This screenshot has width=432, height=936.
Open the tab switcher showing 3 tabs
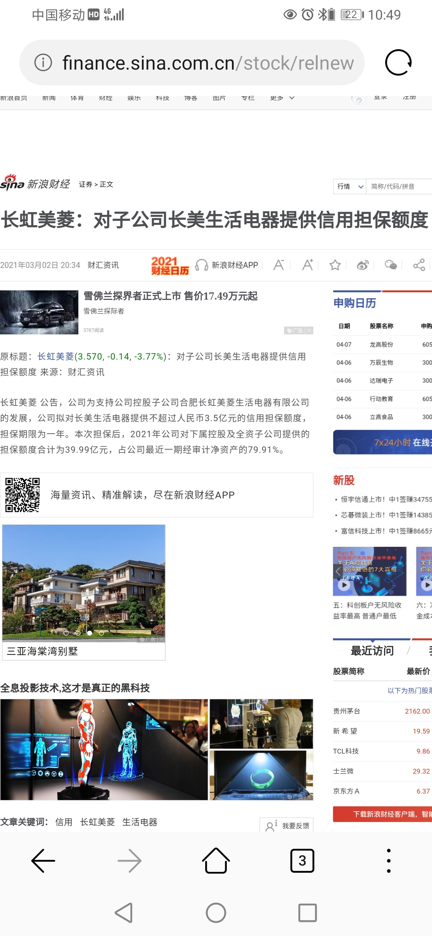[x=302, y=860]
